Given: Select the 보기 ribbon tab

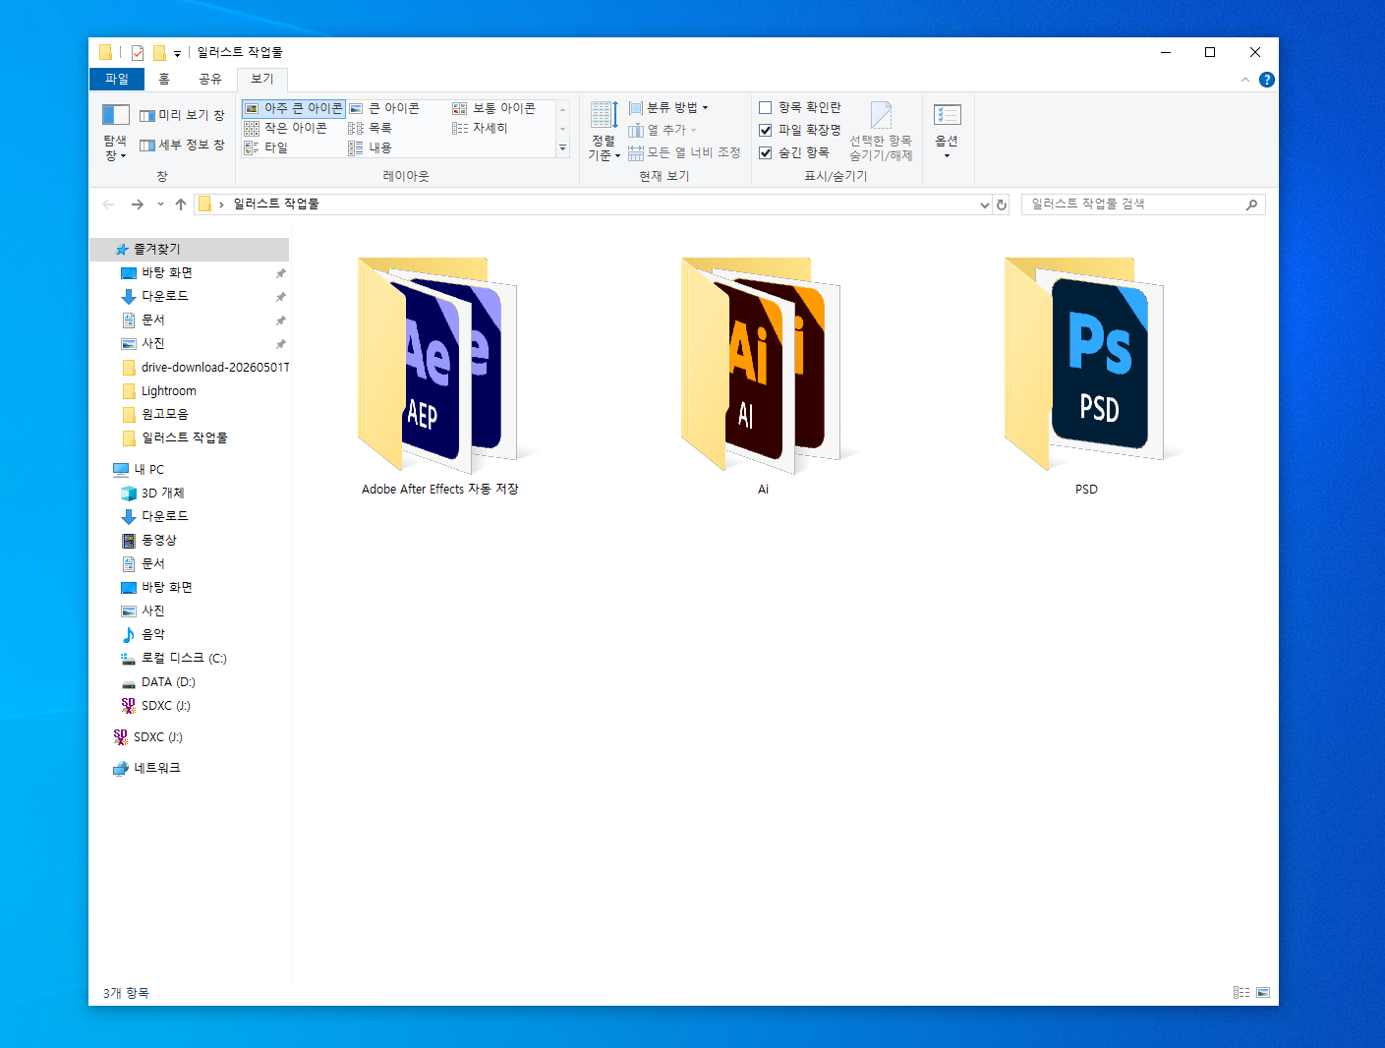Looking at the screenshot, I should point(262,79).
